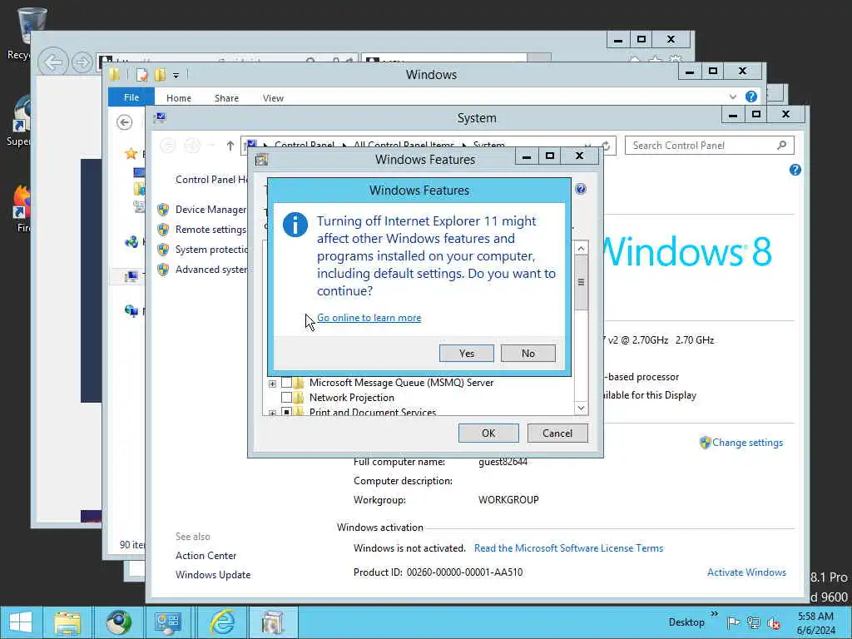Click network icon in system tray
The width and height of the screenshot is (852, 639).
click(753, 622)
